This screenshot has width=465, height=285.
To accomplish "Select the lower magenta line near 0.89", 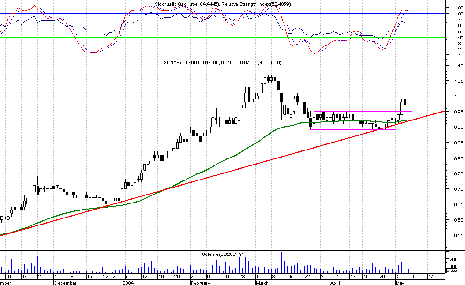I will 353,130.
